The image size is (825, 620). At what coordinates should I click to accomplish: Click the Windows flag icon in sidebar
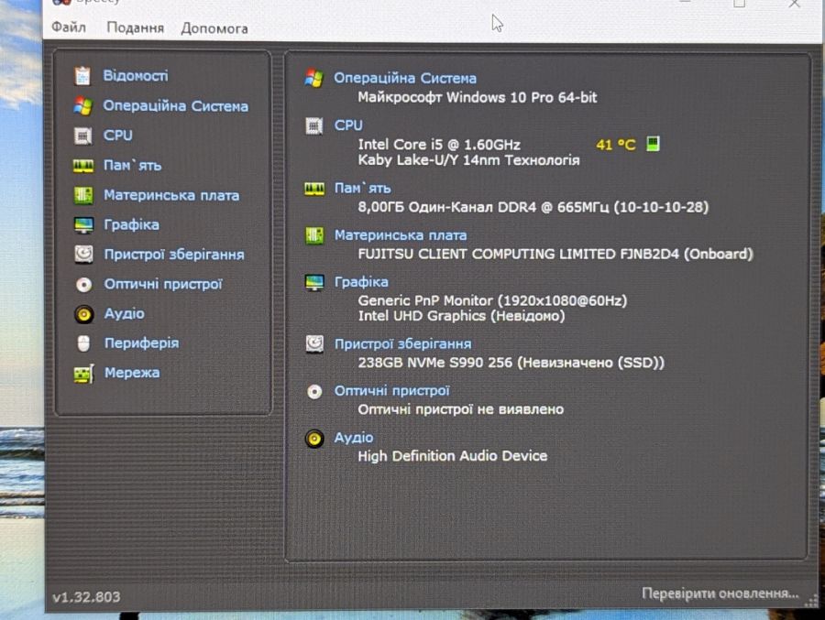(x=82, y=105)
